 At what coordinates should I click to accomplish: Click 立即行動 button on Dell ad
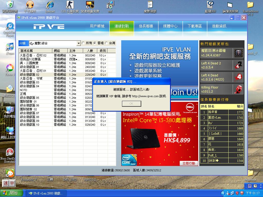189,163
